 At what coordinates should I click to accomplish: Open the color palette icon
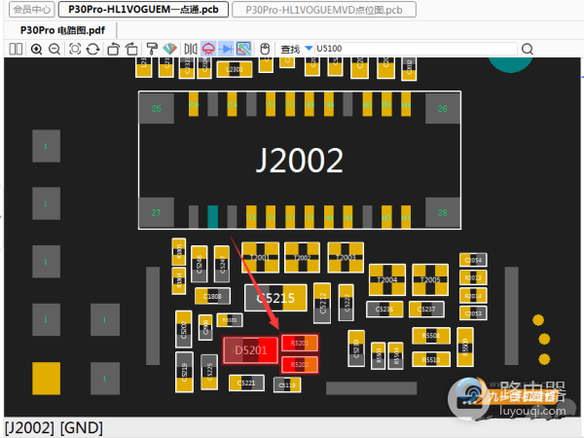point(169,49)
